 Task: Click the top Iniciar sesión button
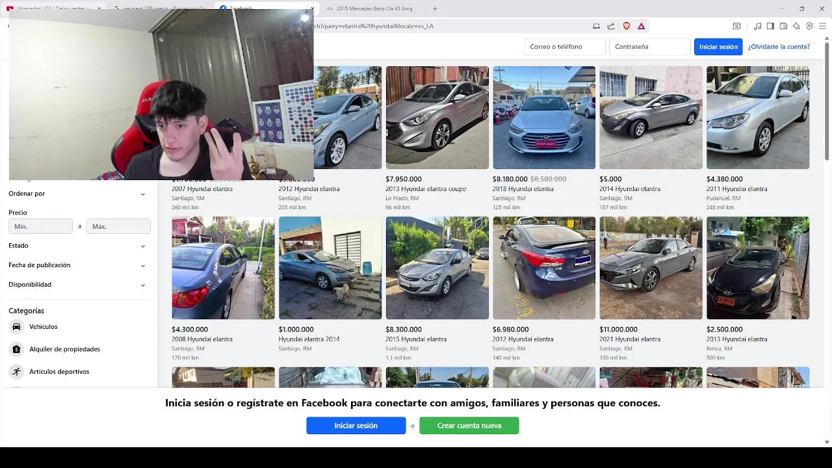click(718, 47)
